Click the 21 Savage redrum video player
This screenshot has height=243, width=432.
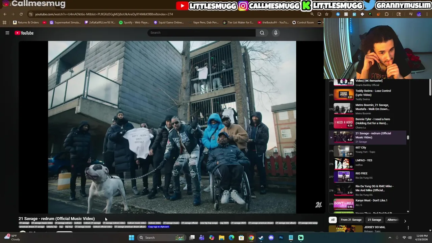172,127
